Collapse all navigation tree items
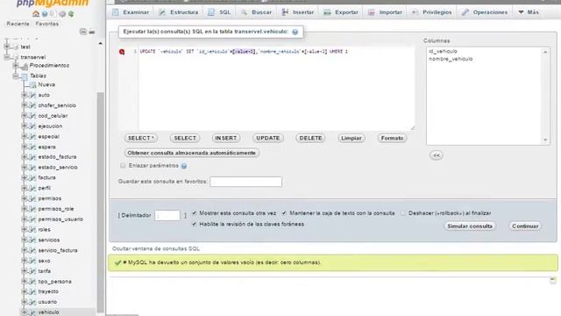This screenshot has height=316, width=561. tap(83, 32)
